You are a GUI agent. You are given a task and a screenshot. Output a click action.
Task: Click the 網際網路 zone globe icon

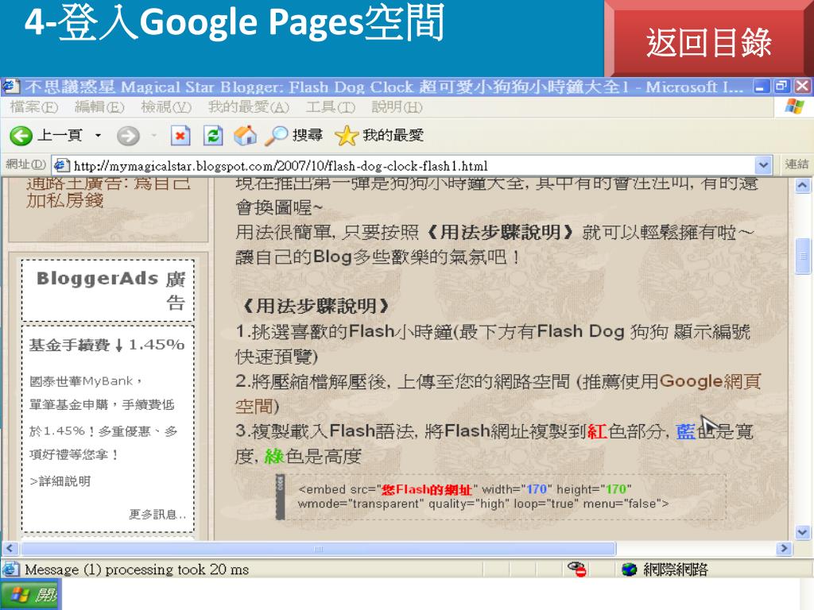(630, 569)
